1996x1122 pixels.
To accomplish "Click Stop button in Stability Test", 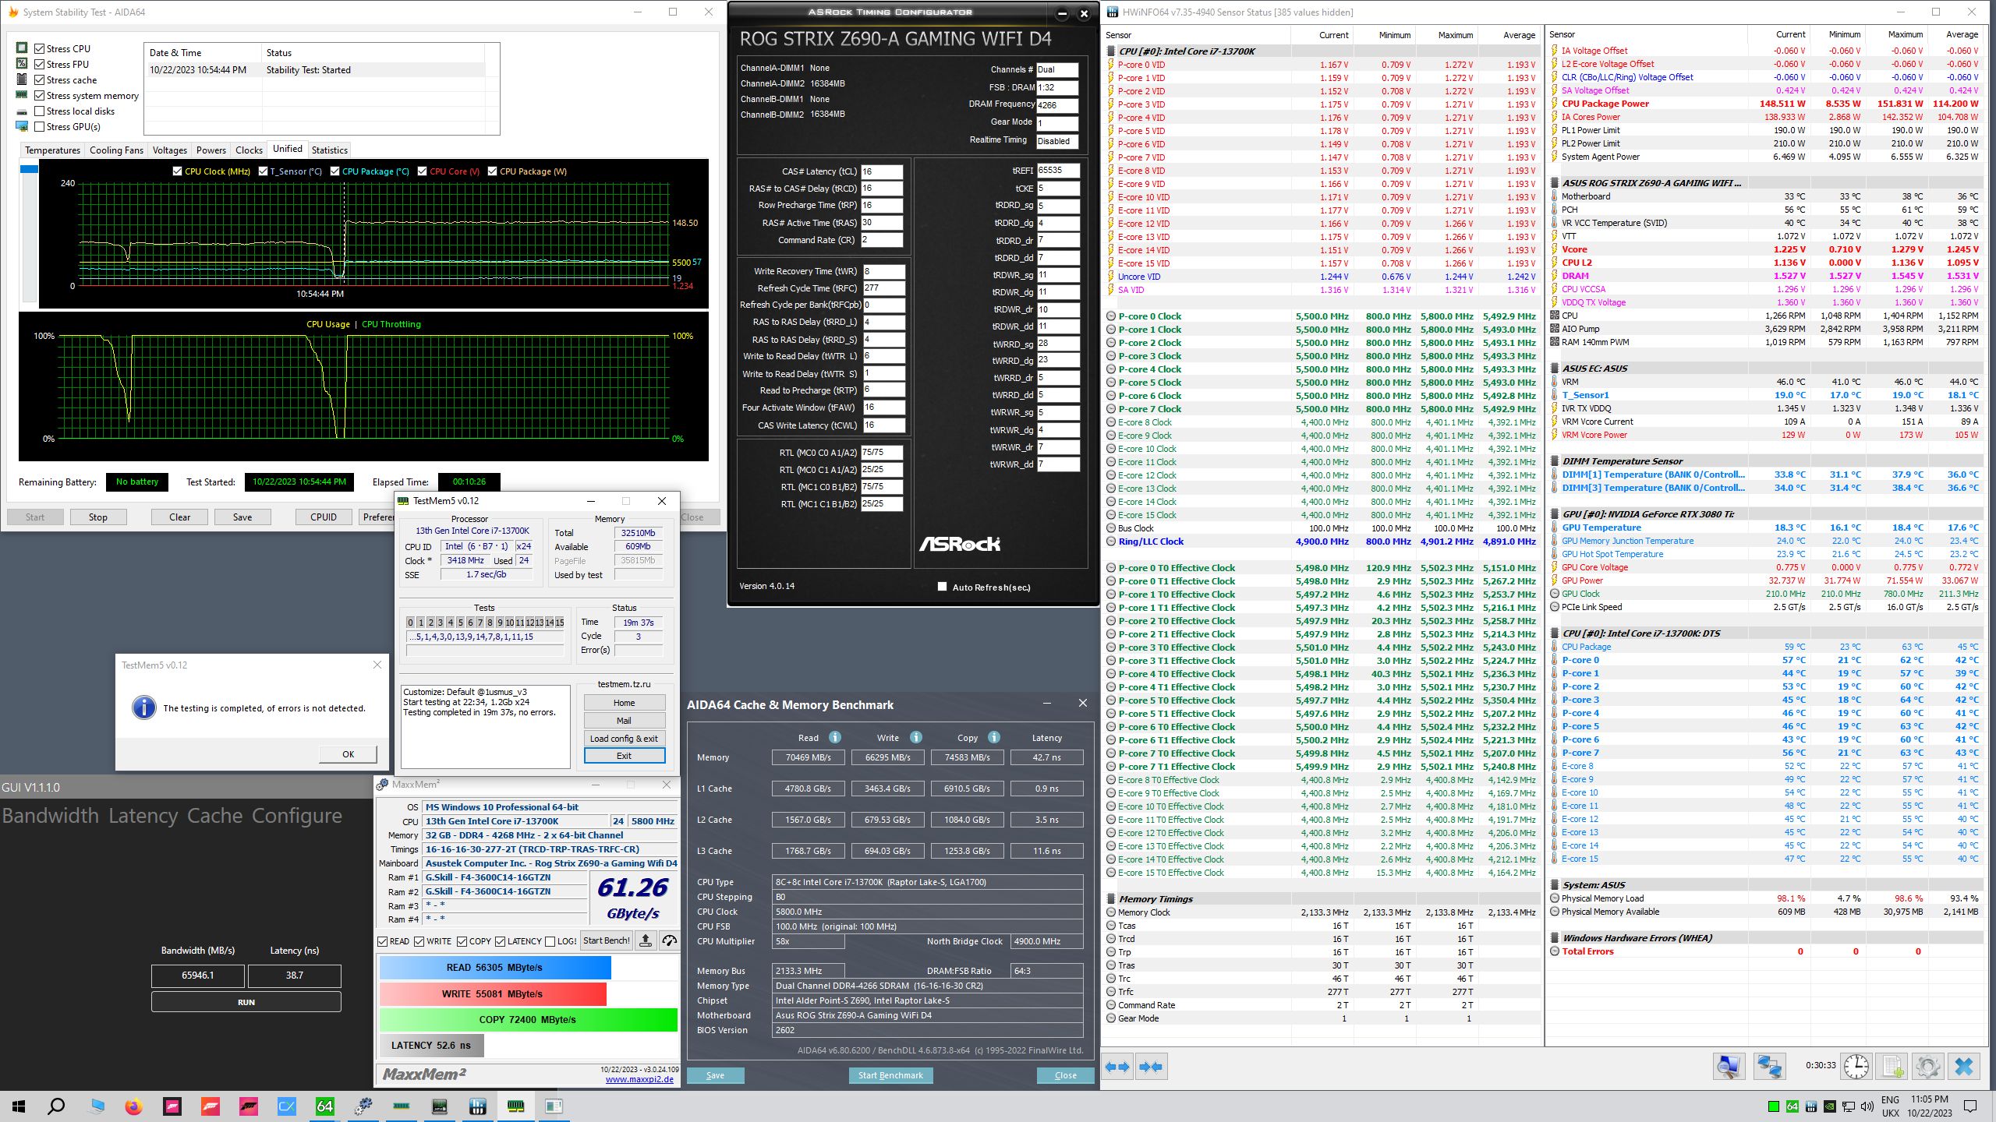I will (x=97, y=517).
